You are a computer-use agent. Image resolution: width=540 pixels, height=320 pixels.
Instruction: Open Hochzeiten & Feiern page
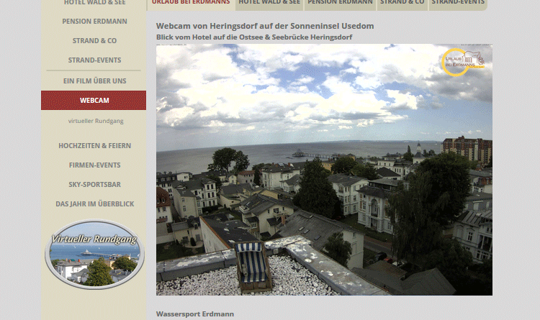coord(94,145)
